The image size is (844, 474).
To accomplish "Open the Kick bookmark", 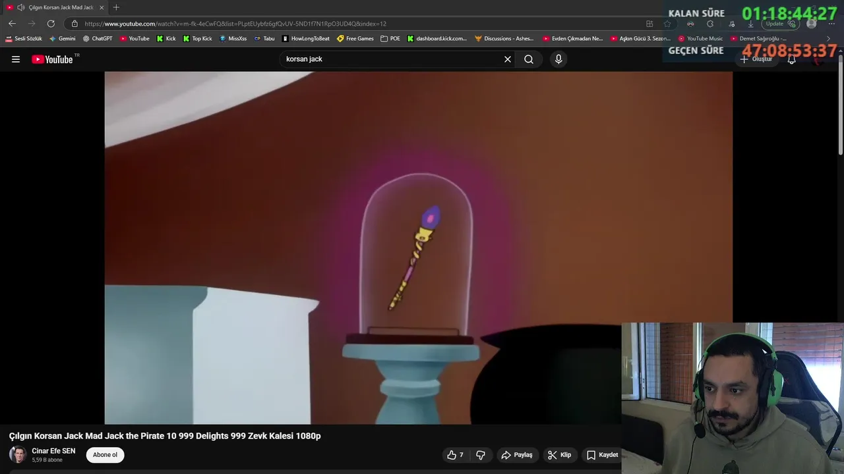I will [x=166, y=39].
